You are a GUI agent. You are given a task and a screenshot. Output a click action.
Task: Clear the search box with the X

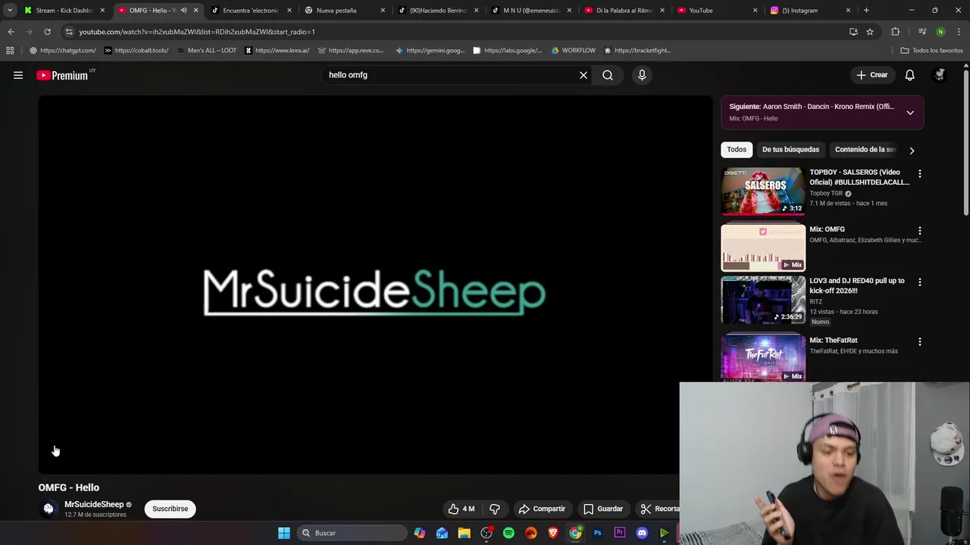[x=584, y=75]
